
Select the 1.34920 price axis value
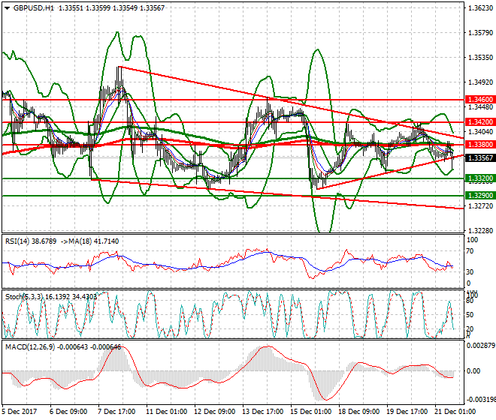480,82
